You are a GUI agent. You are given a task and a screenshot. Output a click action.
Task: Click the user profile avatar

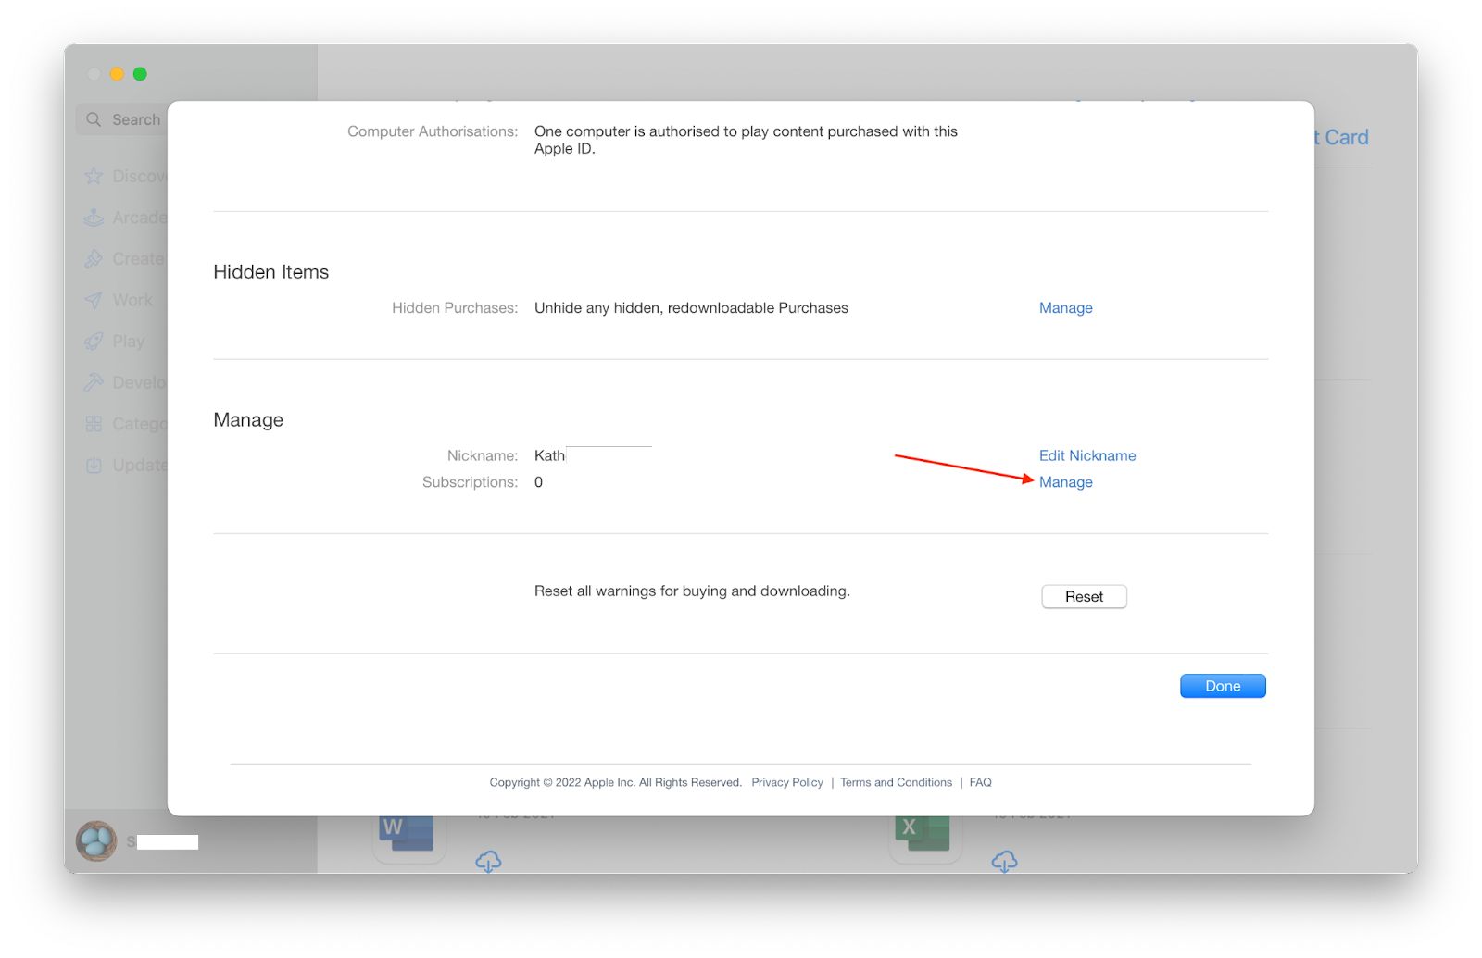pos(95,840)
